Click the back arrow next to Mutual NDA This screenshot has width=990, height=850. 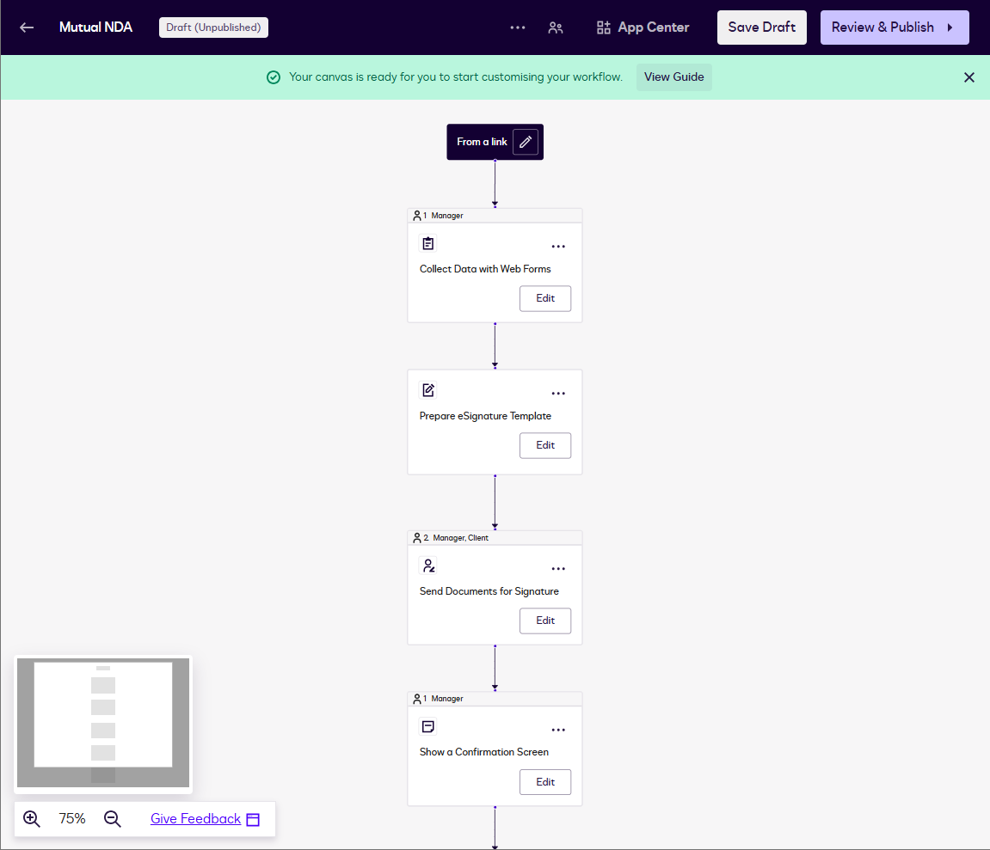point(27,28)
